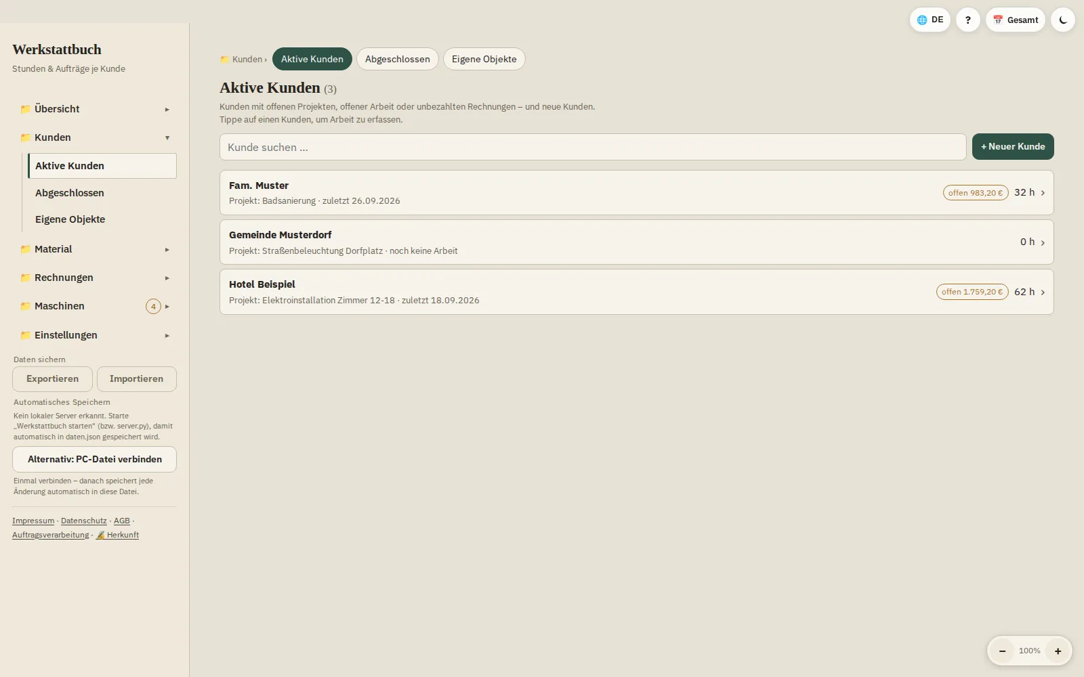Zoom in with the plus button
Viewport: 1084px width, 677px height.
1058,651
